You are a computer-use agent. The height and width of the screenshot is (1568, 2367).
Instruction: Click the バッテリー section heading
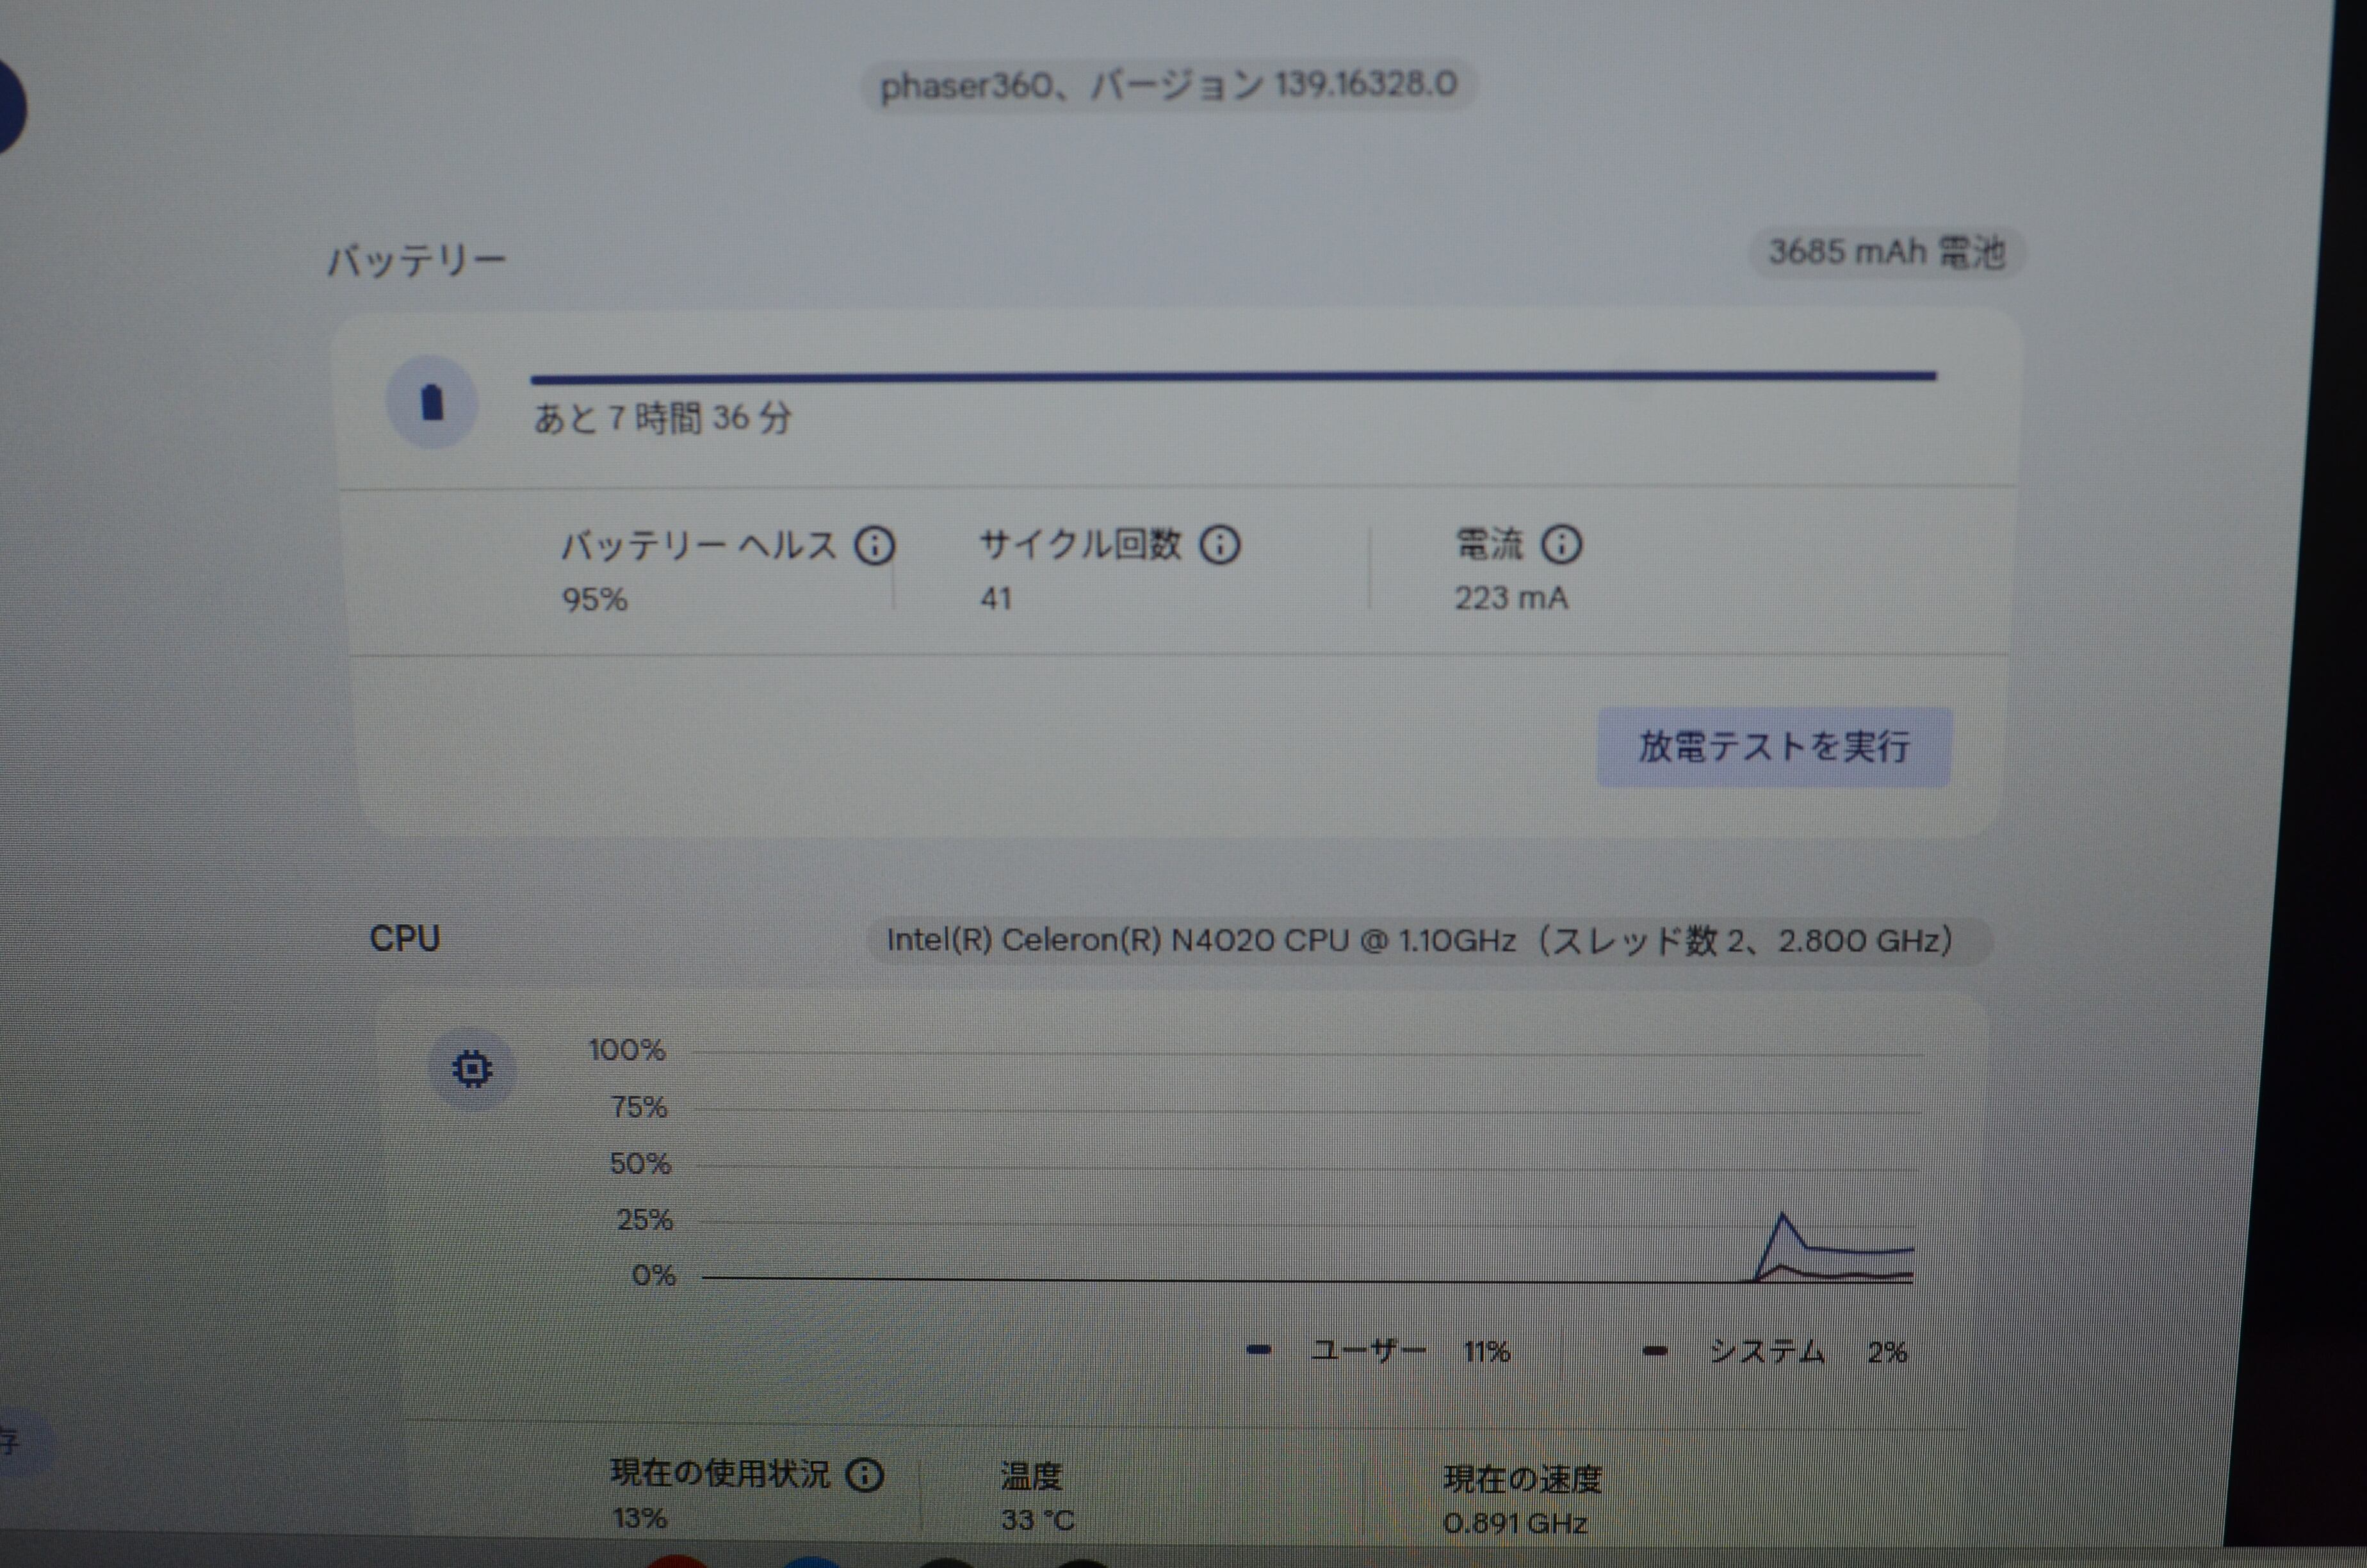[x=417, y=261]
